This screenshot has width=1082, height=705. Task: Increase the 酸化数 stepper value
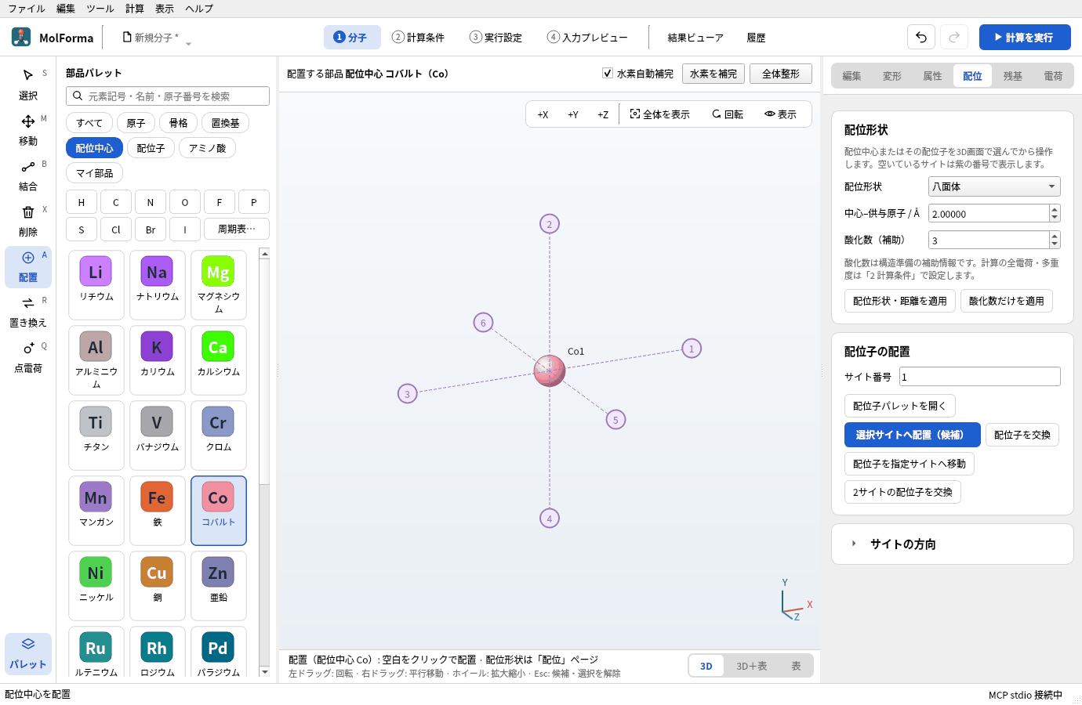[x=1055, y=235]
